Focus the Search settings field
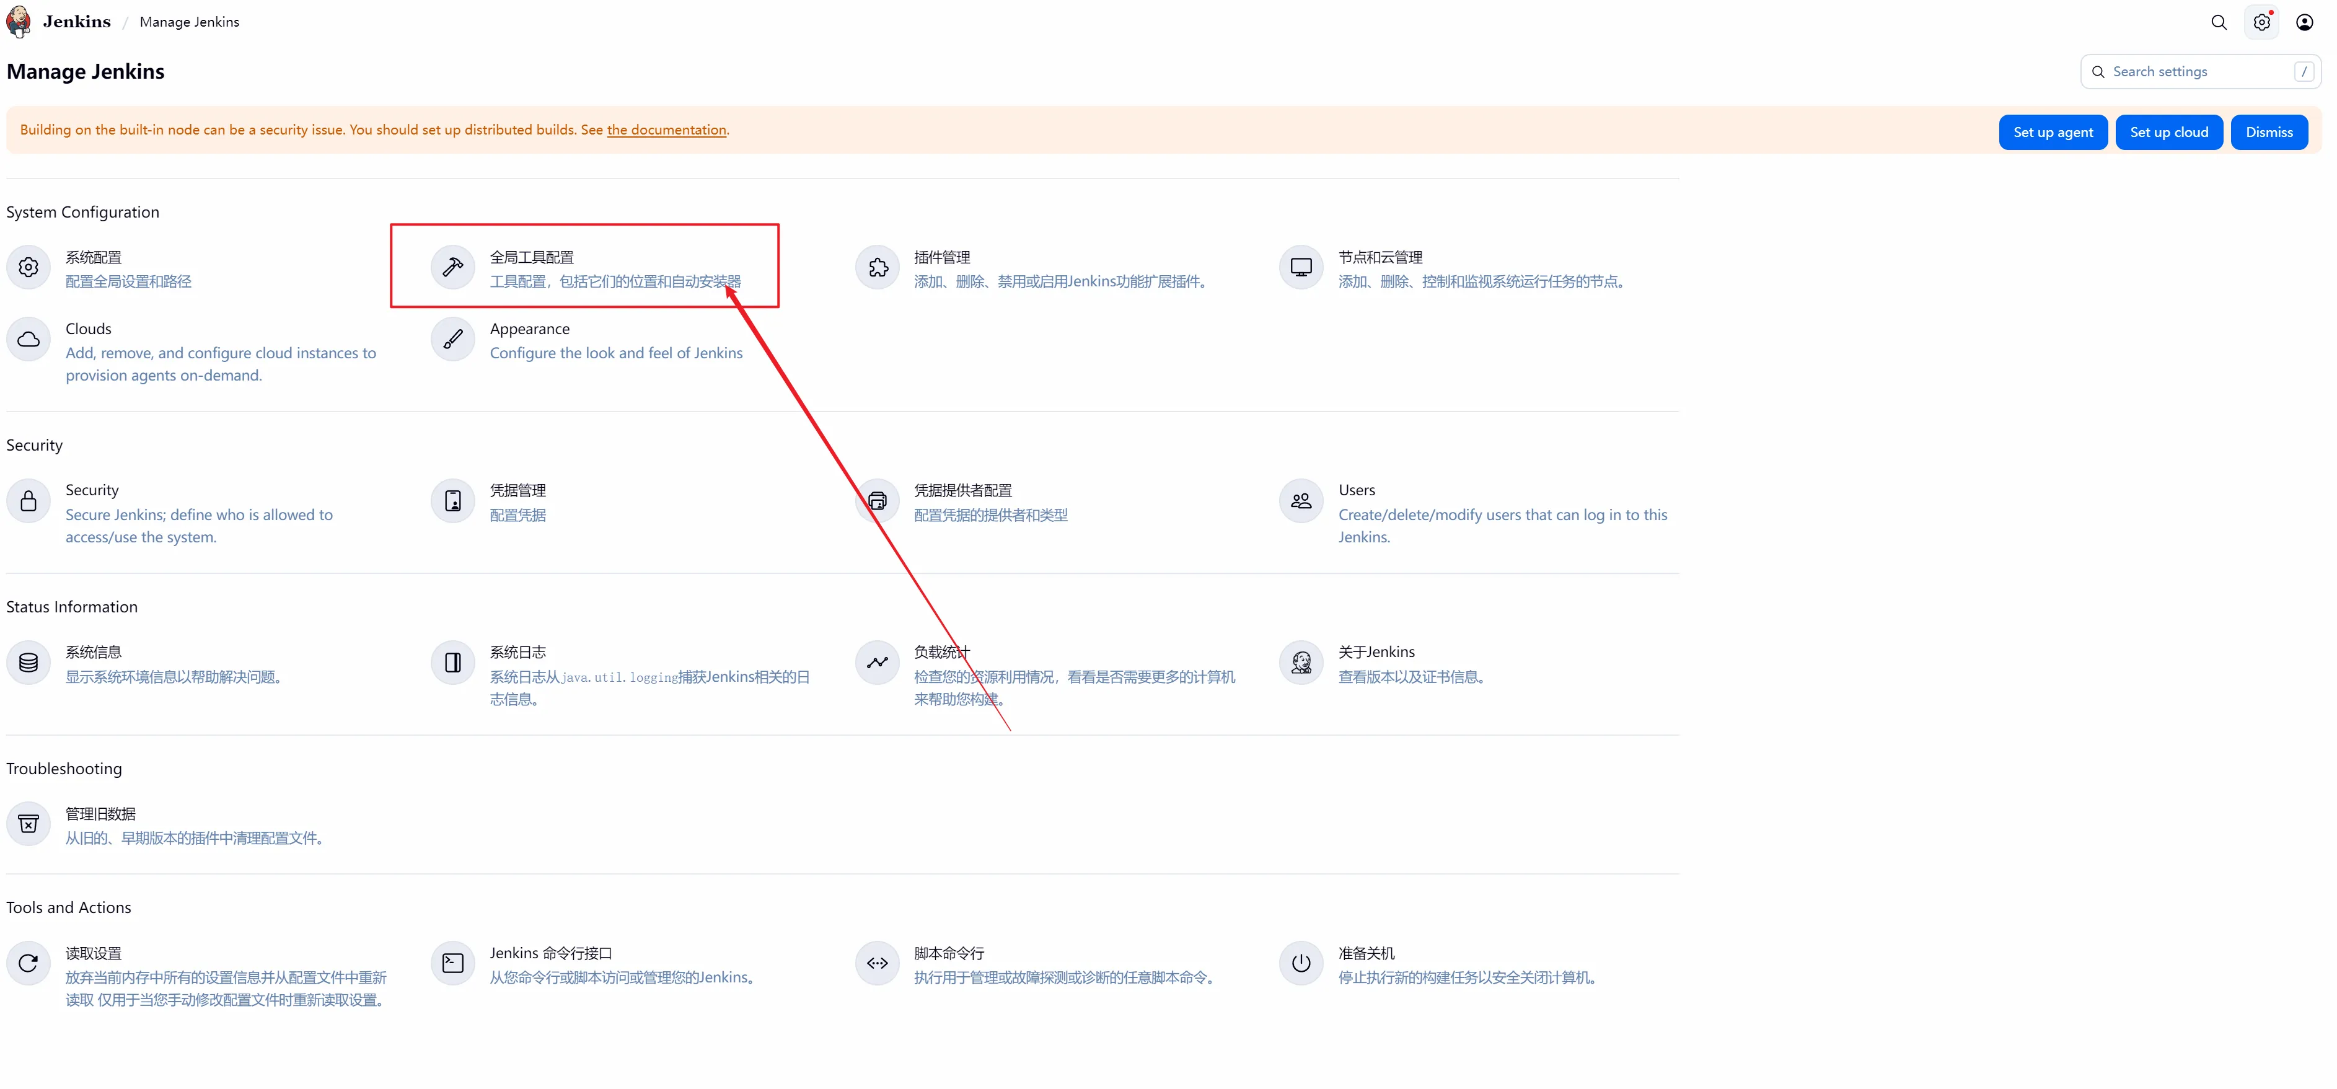 2200,72
